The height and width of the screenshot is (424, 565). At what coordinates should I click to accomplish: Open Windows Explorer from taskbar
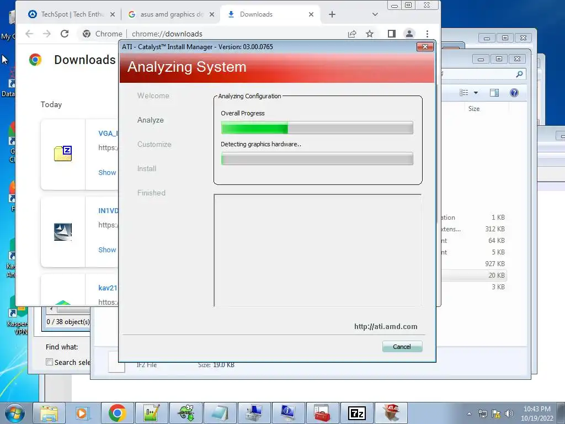(x=49, y=414)
